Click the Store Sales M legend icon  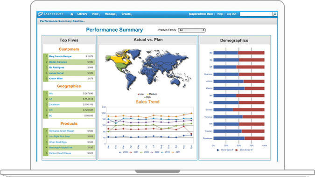(x=237, y=150)
